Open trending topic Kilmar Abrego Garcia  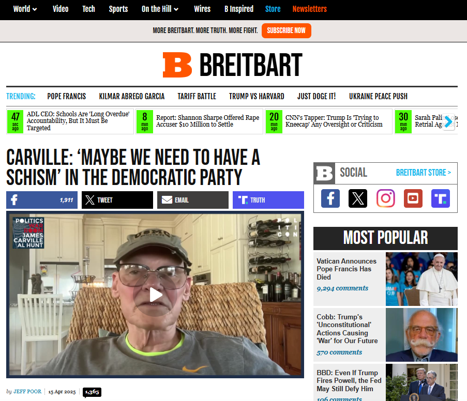(132, 97)
